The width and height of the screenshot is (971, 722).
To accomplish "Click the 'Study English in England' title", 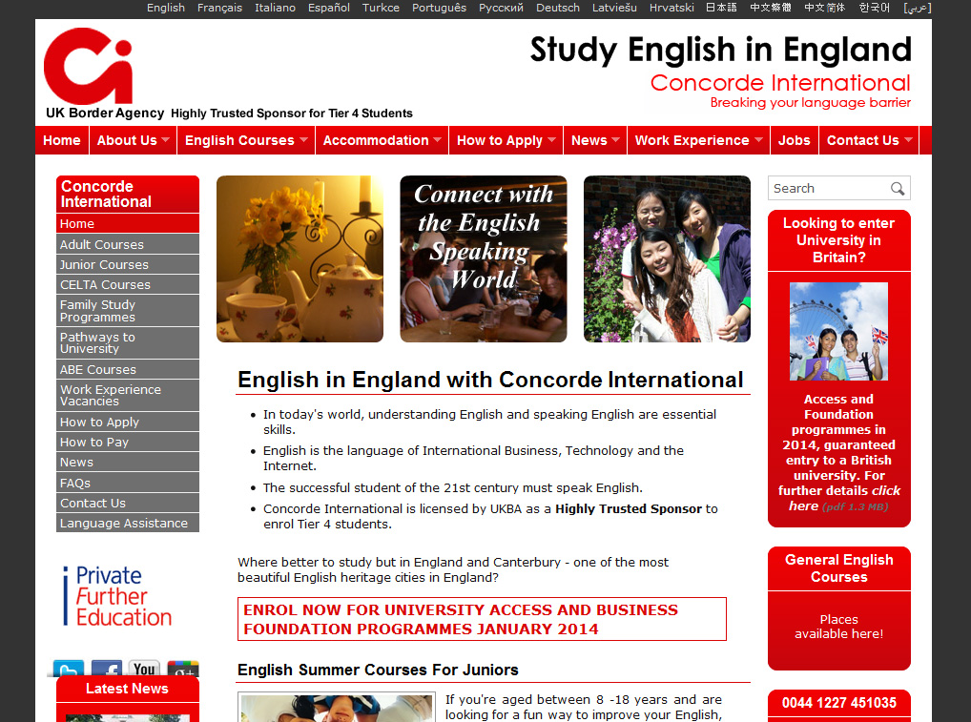I will (721, 50).
